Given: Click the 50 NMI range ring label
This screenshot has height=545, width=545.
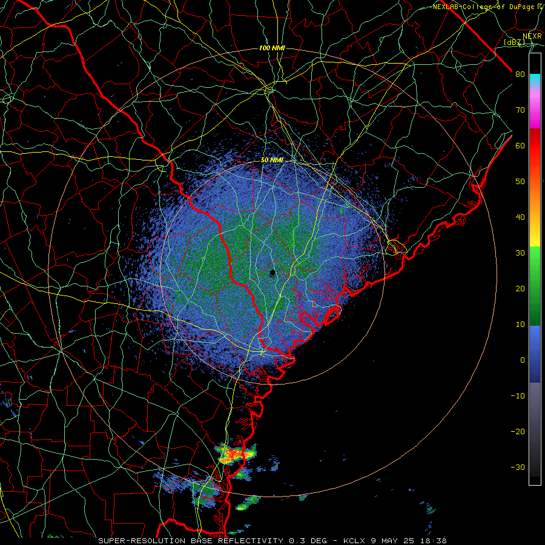Looking at the screenshot, I should pos(272,160).
